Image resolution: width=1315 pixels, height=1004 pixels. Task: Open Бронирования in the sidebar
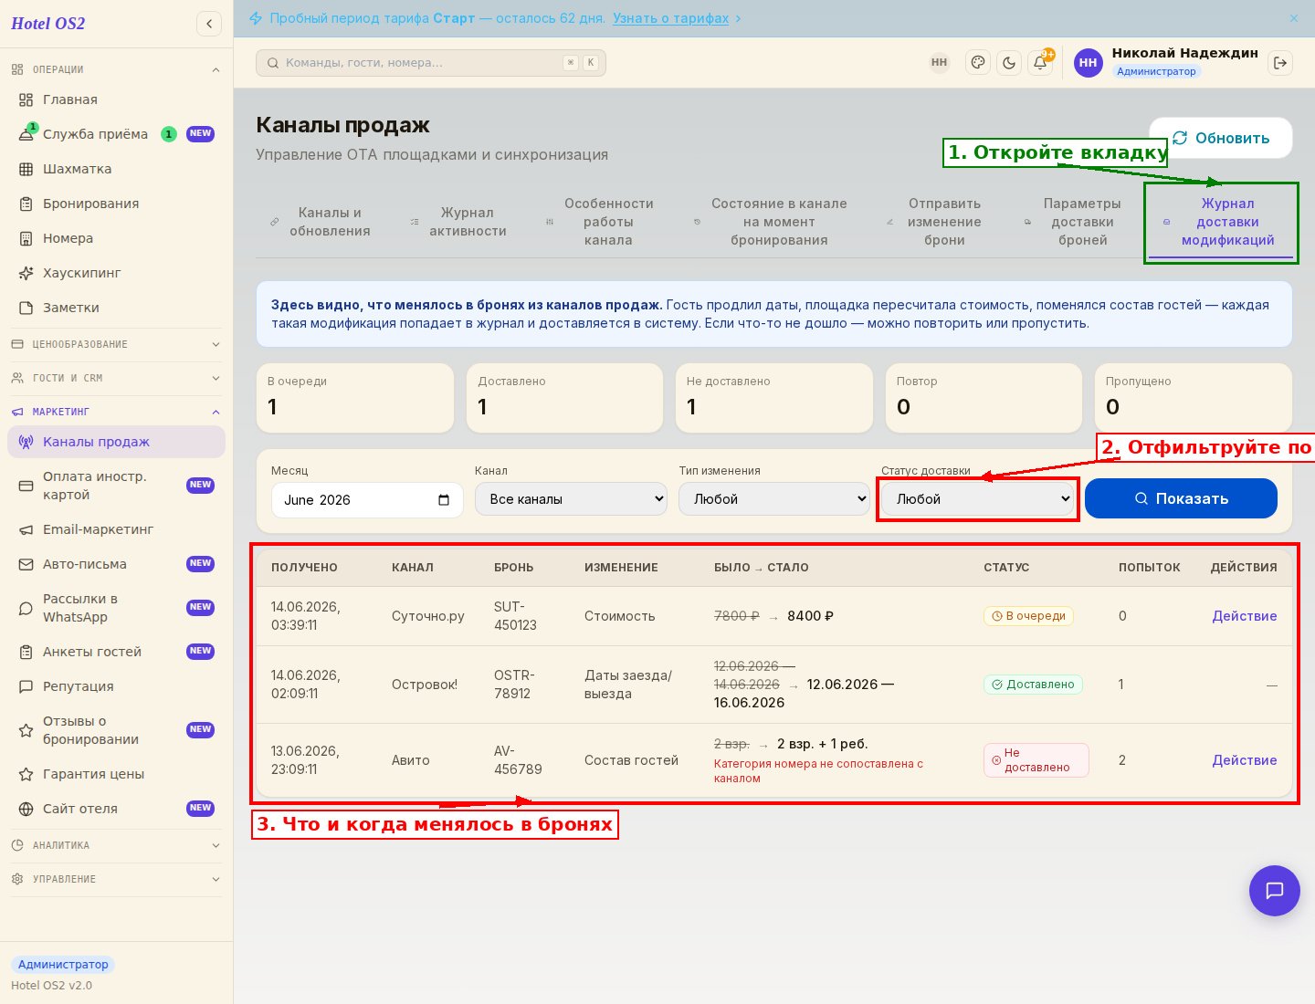pos(116,204)
